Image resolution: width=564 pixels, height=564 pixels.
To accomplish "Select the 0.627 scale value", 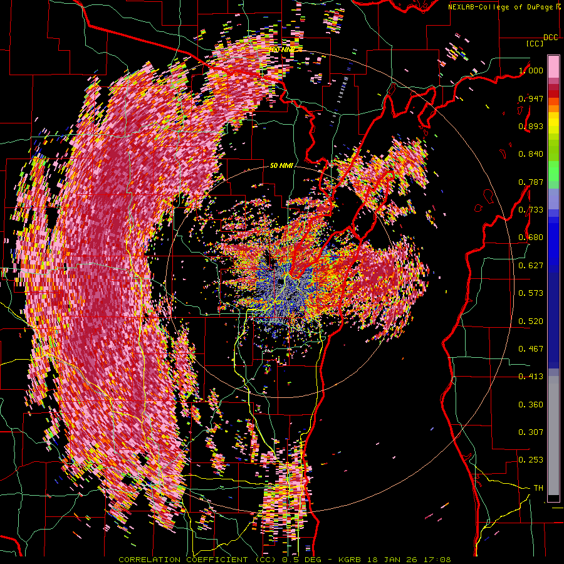I will pyautogui.click(x=531, y=266).
